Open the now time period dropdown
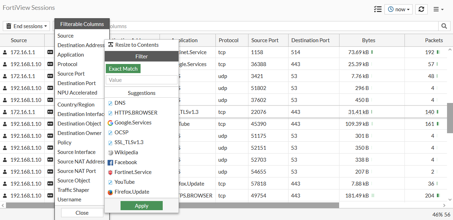This screenshot has height=220, width=453. click(x=398, y=9)
